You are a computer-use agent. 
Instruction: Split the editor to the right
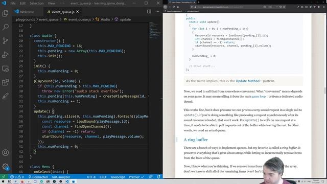pos(149,12)
